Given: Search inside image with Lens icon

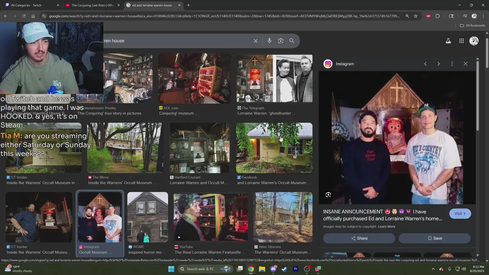Looking at the screenshot, I should pyautogui.click(x=328, y=195).
